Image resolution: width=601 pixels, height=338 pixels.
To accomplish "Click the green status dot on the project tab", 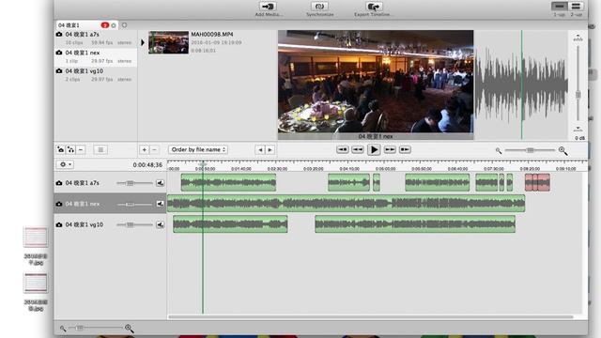I will click(x=114, y=25).
